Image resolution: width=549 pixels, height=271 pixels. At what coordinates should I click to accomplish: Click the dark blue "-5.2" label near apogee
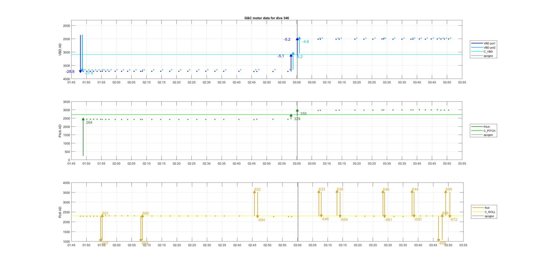tap(287, 39)
